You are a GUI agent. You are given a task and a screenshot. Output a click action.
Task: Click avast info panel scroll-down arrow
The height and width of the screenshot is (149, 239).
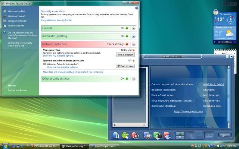pos(229,127)
